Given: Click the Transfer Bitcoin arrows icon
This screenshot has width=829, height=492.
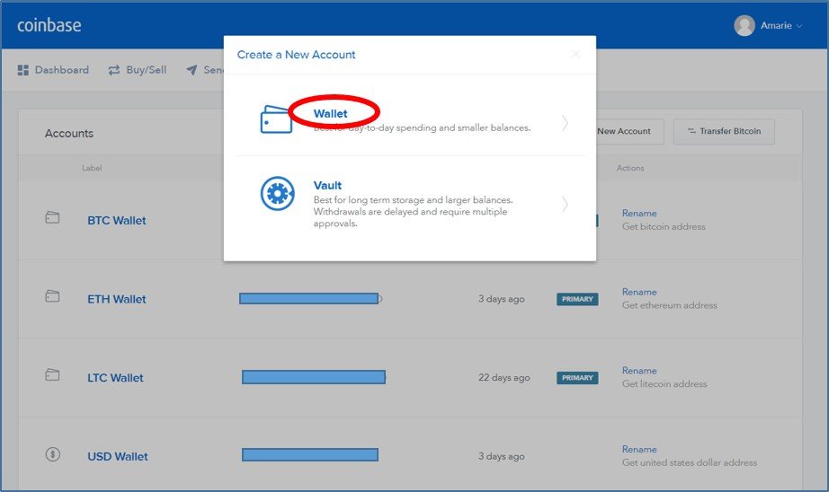Looking at the screenshot, I should (691, 131).
